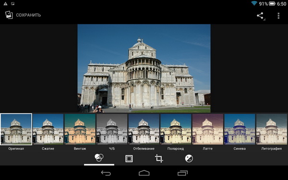Image resolution: width=288 pixels, height=180 pixels.
Task: Open the three-dot overflow menu
Action: pos(278,16)
